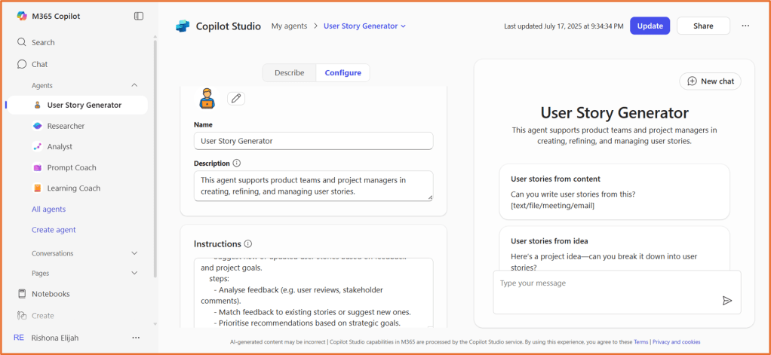Screen dimensions: 771x355
Task: Click the Instructions info icon
Action: (x=248, y=244)
